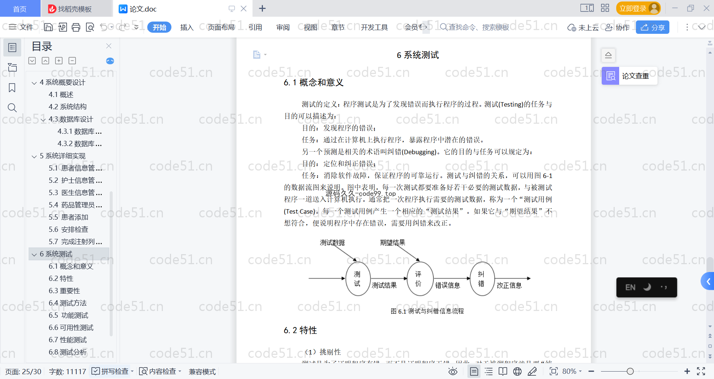Show more ribbon tabs arrow

pyautogui.click(x=426, y=27)
